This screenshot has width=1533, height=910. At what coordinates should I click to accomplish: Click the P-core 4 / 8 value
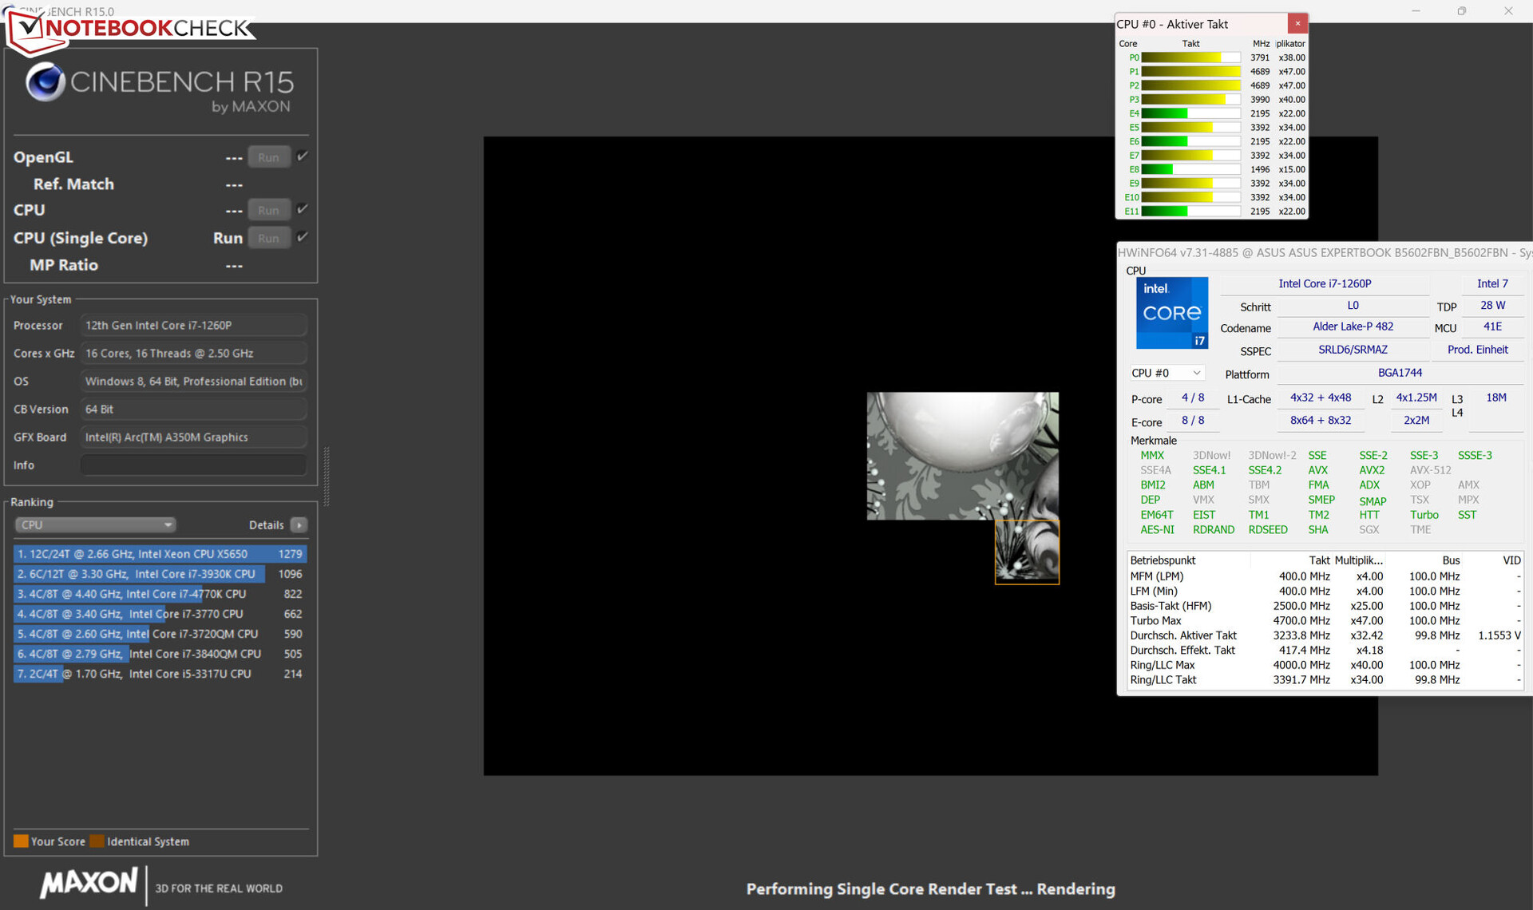pyautogui.click(x=1193, y=398)
